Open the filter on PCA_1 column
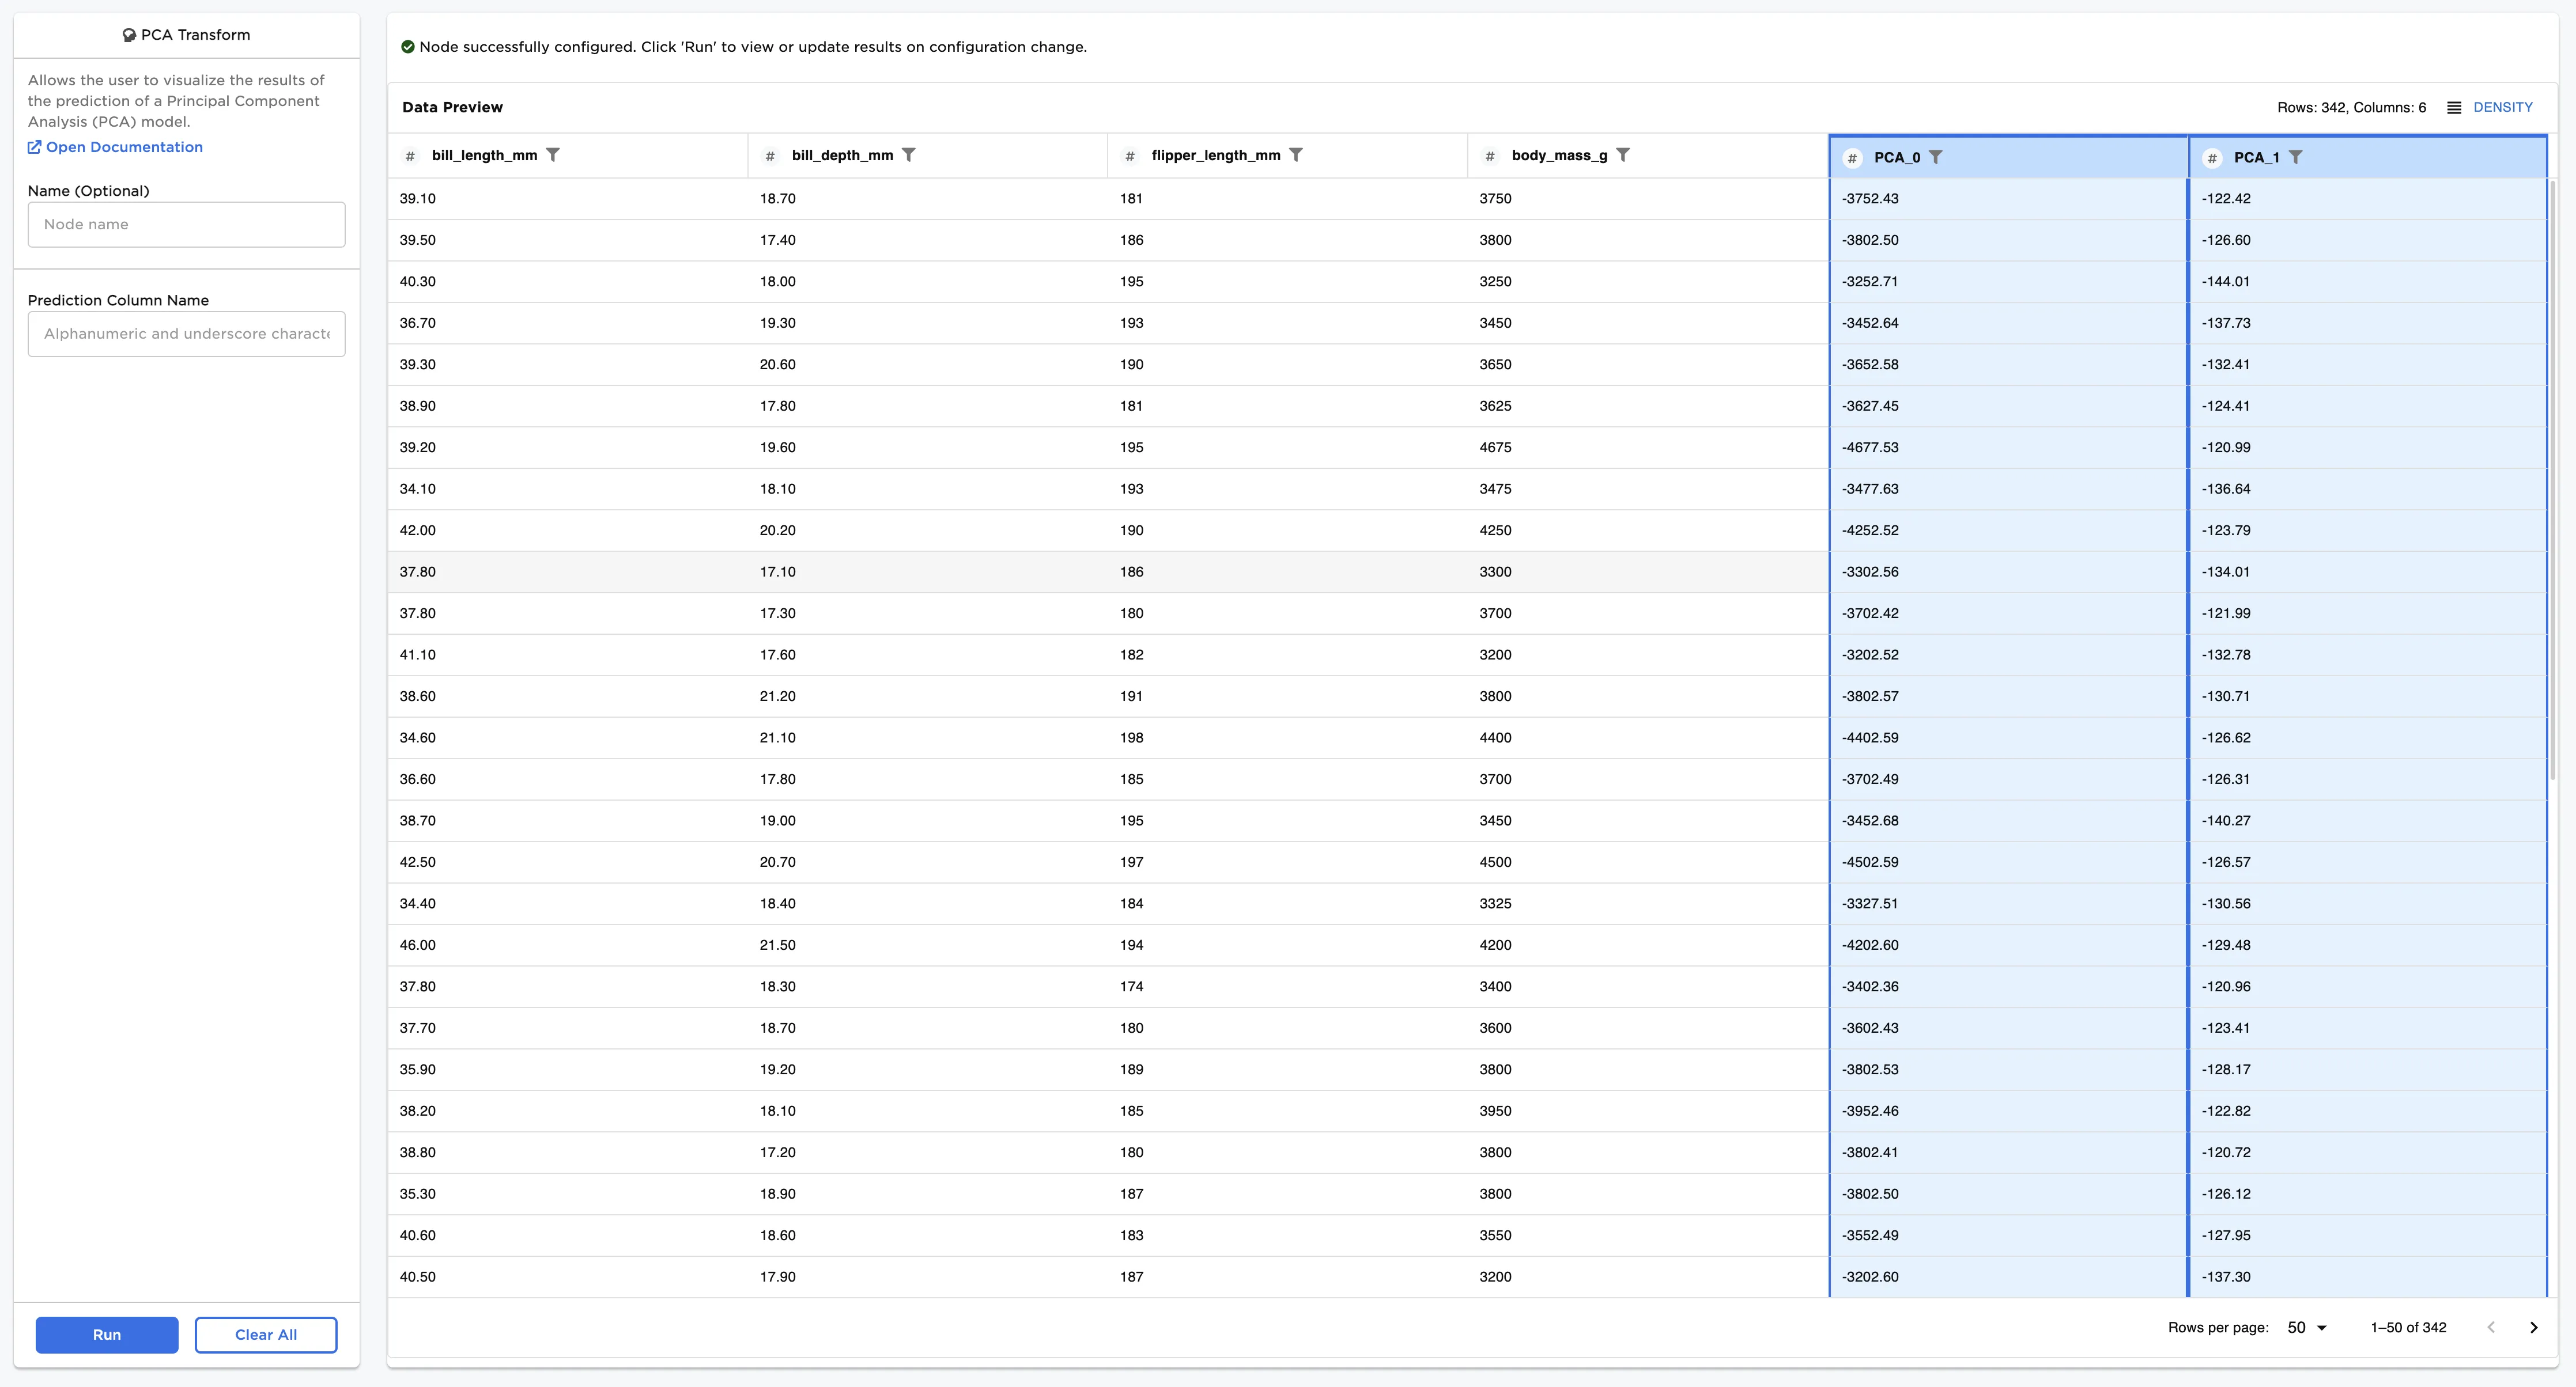This screenshot has width=2576, height=1387. [2297, 157]
